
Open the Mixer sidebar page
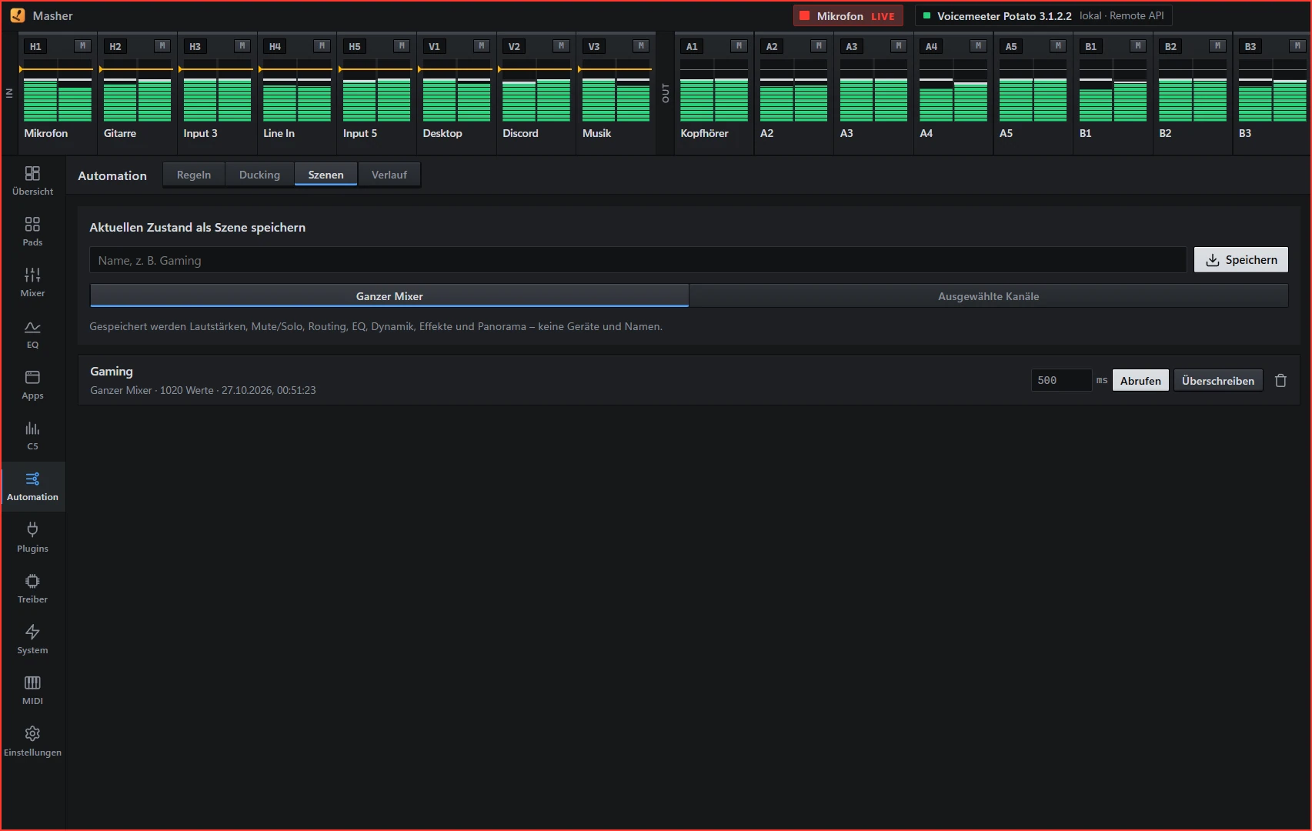pyautogui.click(x=32, y=282)
